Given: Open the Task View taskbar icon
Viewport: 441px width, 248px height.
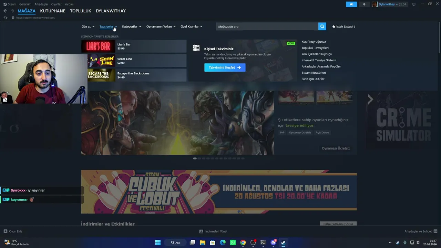Looking at the screenshot, I should pyautogui.click(x=193, y=242).
